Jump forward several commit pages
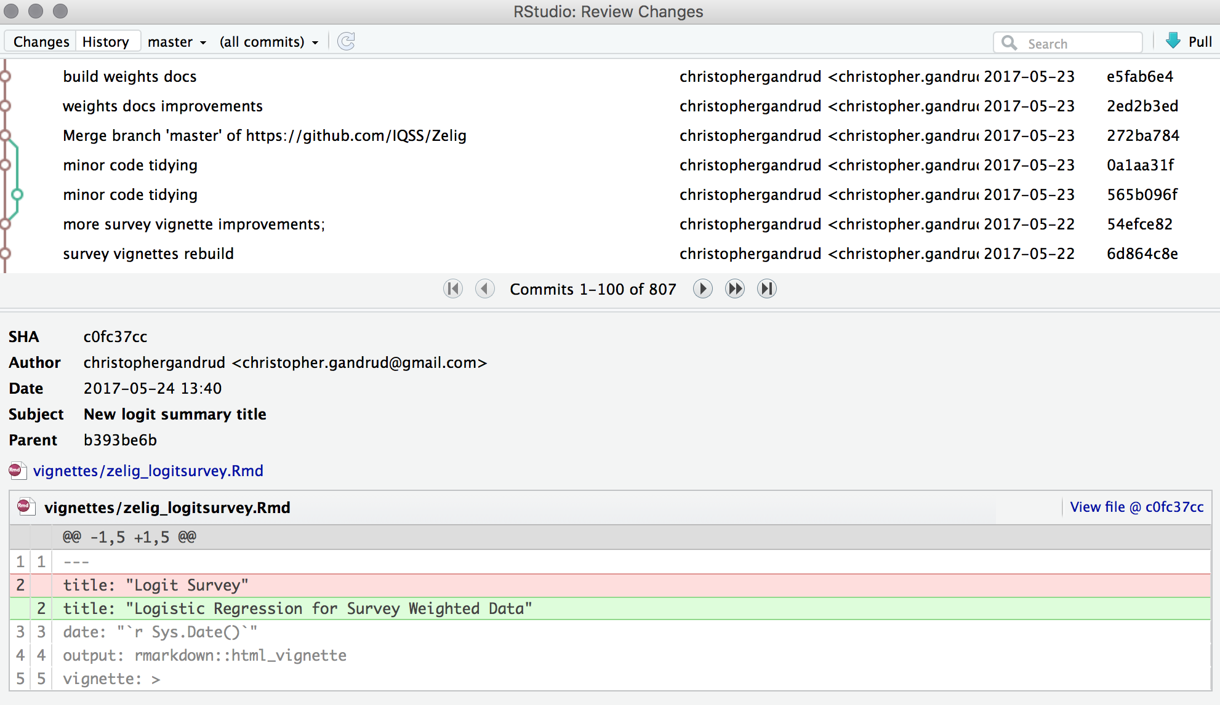The image size is (1220, 705). click(x=734, y=289)
